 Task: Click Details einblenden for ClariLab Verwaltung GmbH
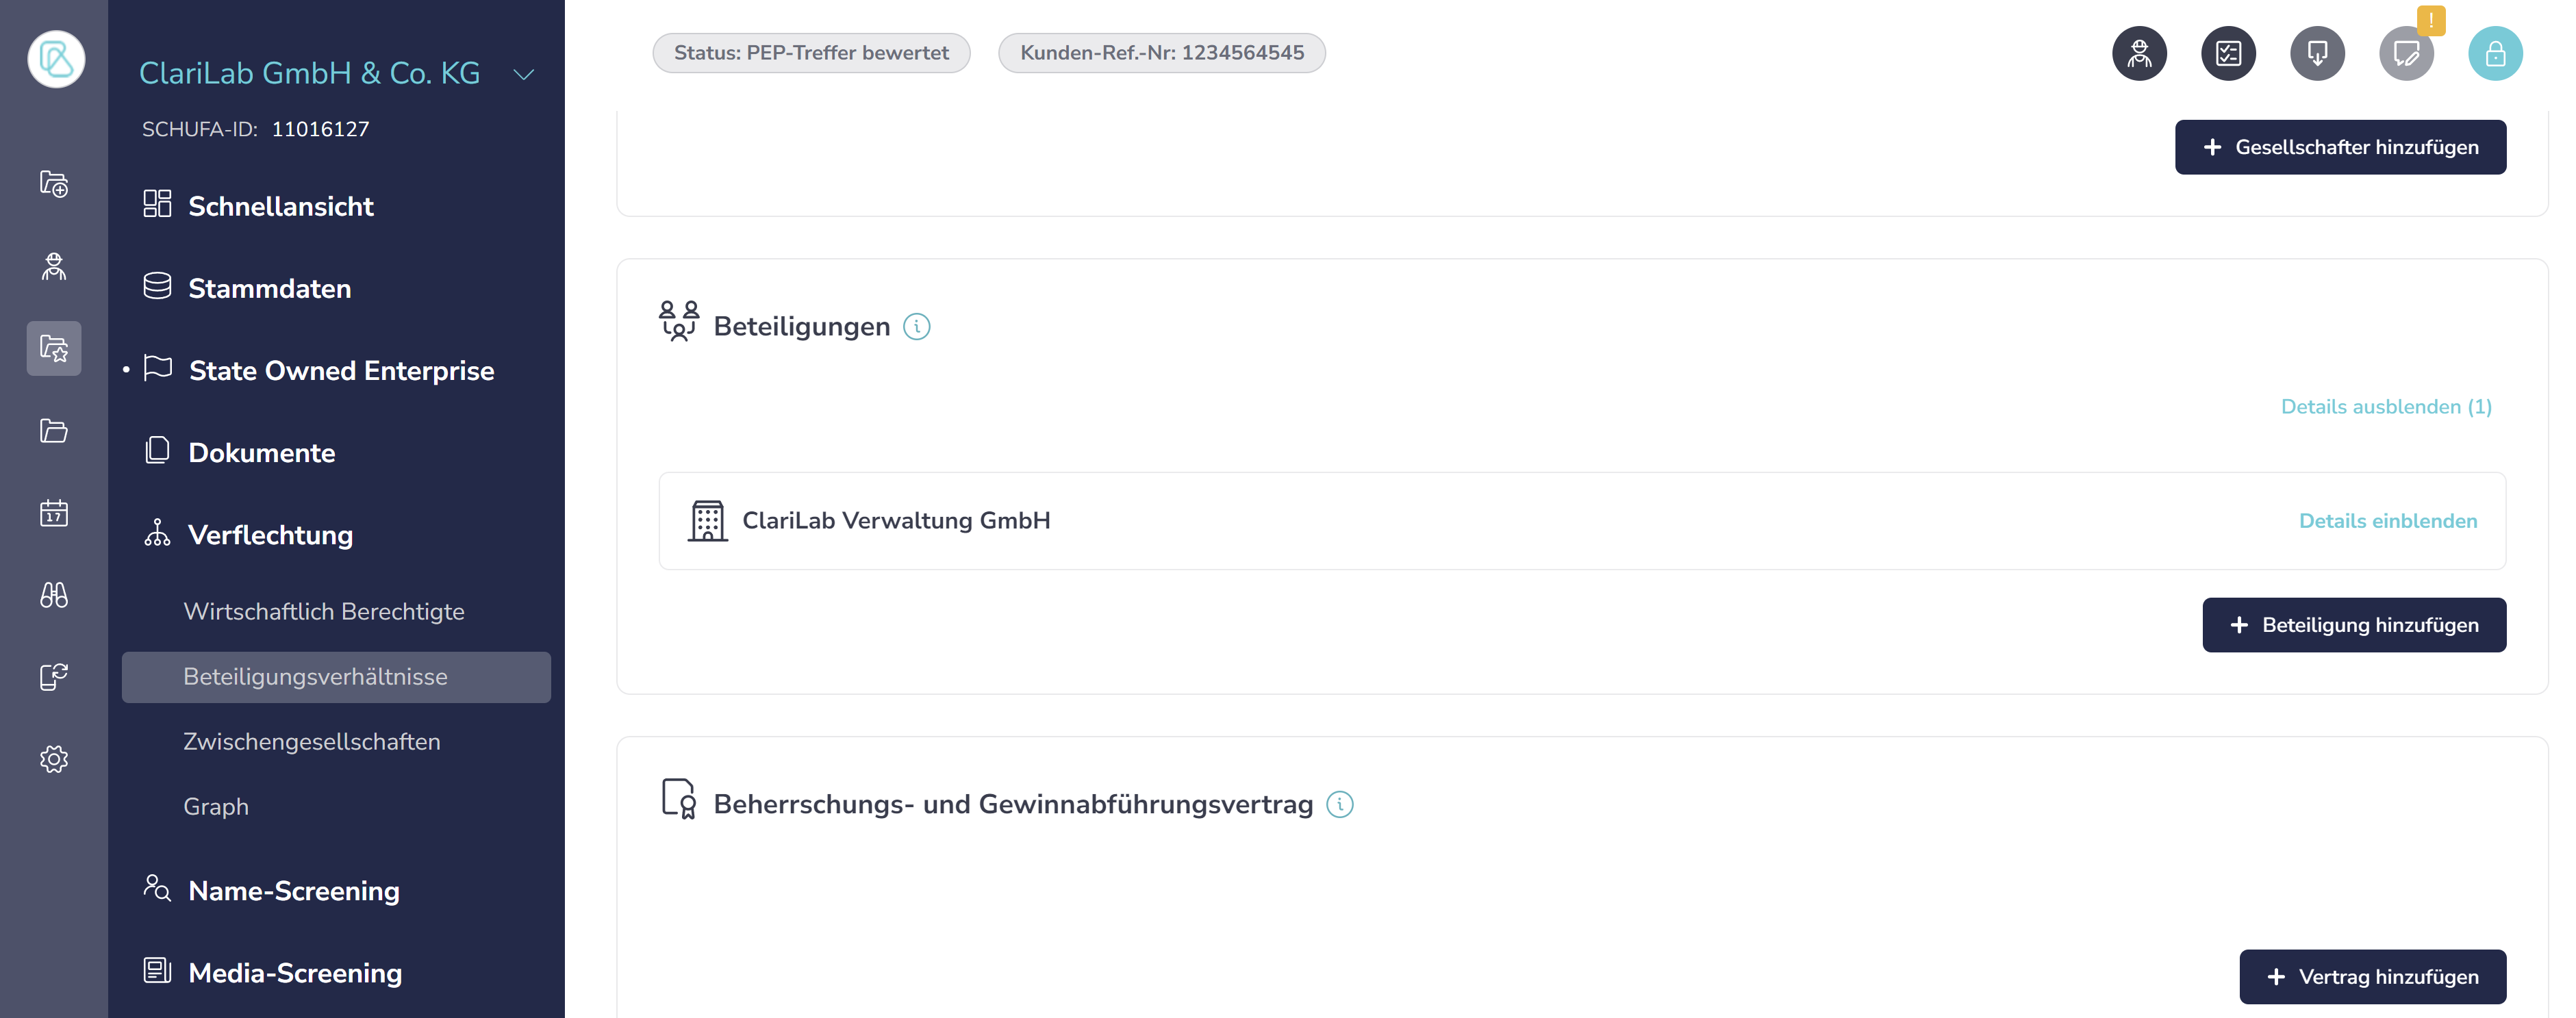tap(2388, 521)
